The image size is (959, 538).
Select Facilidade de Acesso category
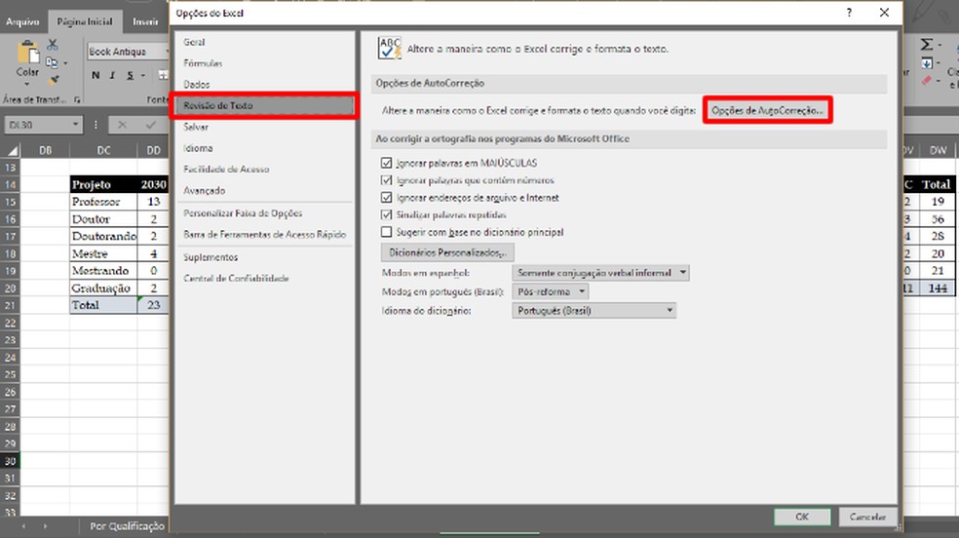click(264, 170)
